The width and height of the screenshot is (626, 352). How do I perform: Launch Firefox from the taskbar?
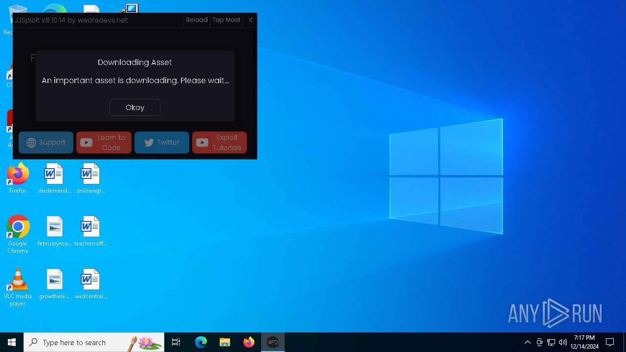(x=249, y=342)
